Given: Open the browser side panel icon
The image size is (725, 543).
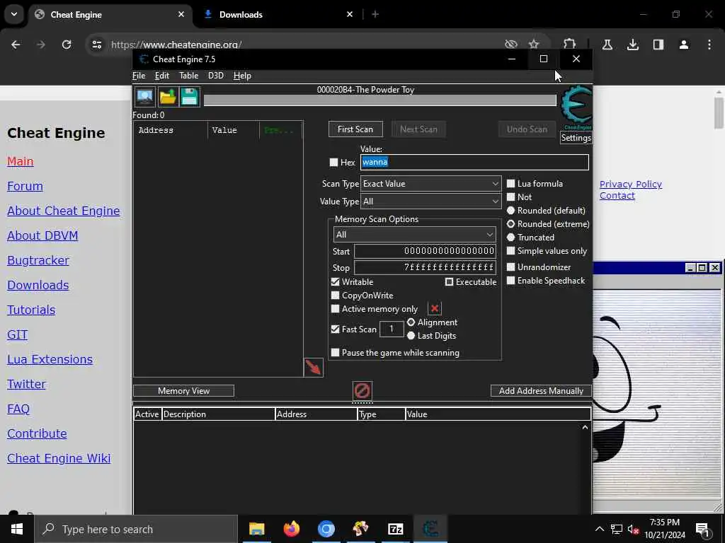Looking at the screenshot, I should coord(658,45).
